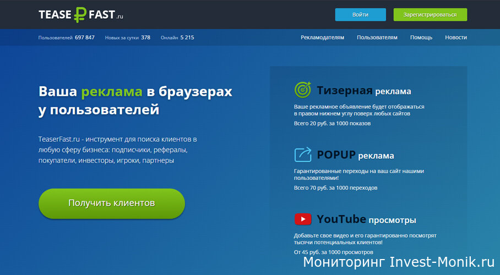Click the Онлайн 5 215 counter
This screenshot has height=275, width=500.
177,37
